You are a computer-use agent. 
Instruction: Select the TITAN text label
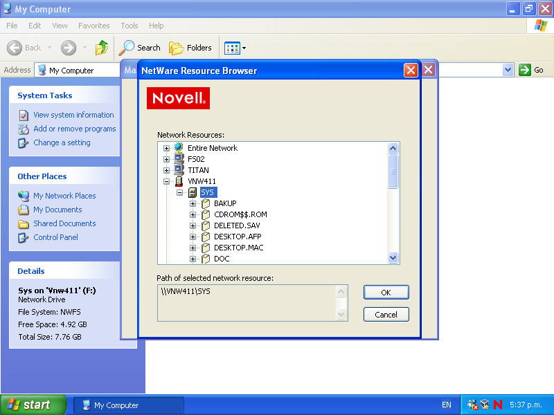point(198,170)
